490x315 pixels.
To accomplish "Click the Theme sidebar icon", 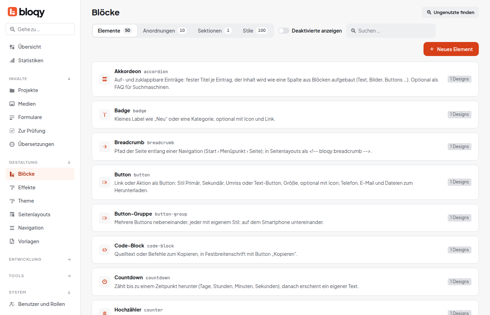I will 12,201.
